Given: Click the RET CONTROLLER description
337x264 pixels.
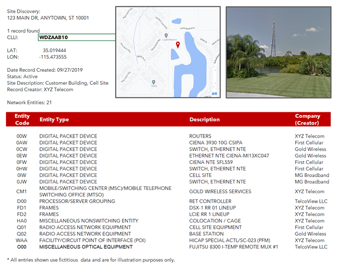Looking at the screenshot, I should (x=210, y=201).
